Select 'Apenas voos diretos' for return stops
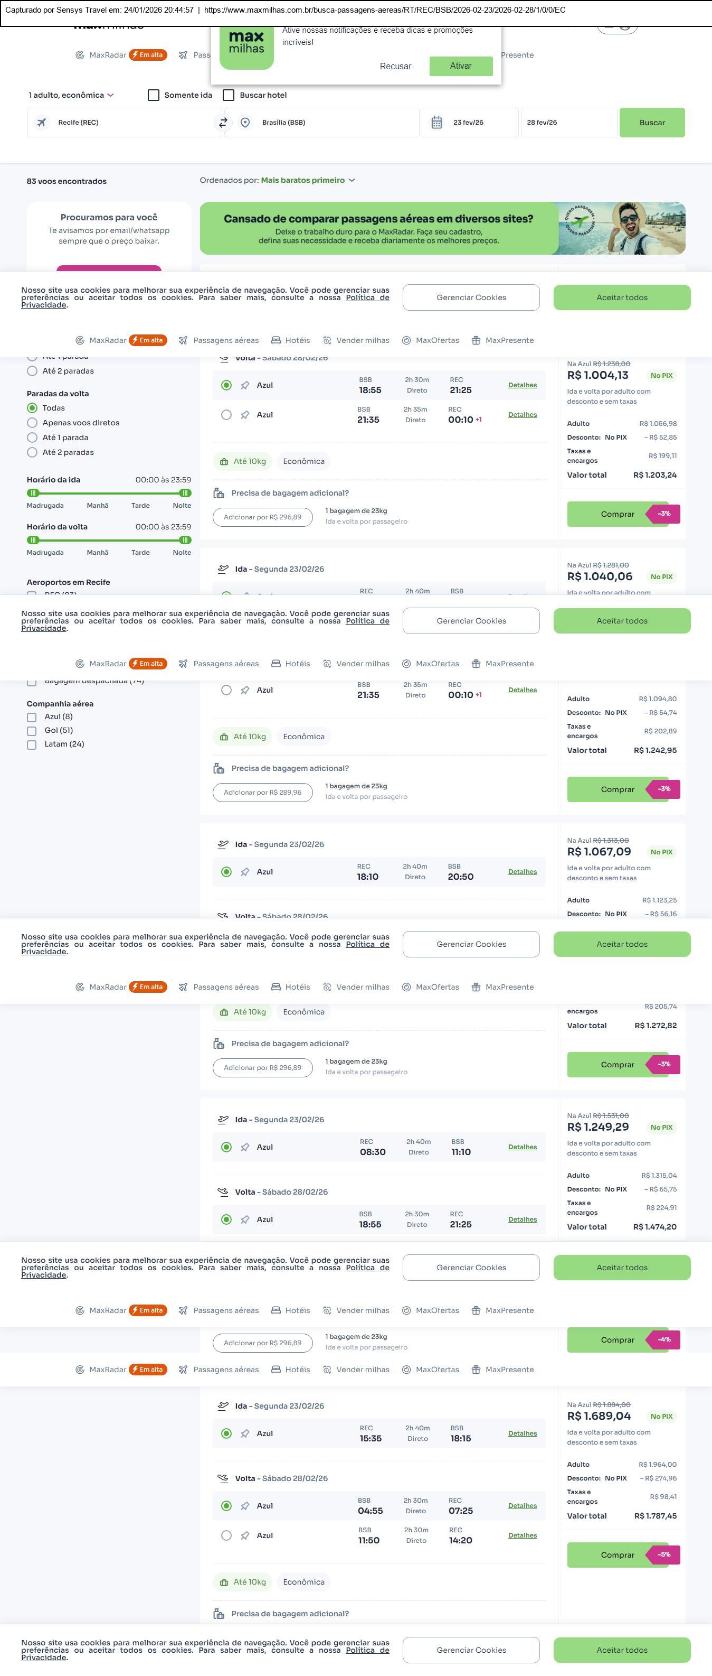Screen dimensions: 712x1676 32,423
